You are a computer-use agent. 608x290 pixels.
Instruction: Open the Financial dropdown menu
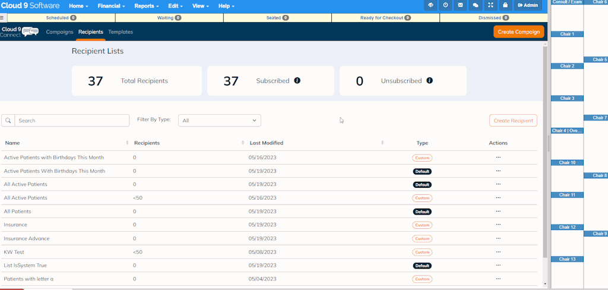pos(111,6)
